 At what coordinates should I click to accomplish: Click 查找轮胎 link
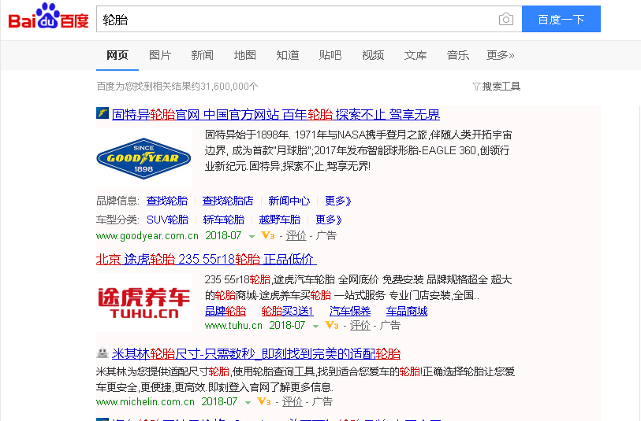[167, 201]
